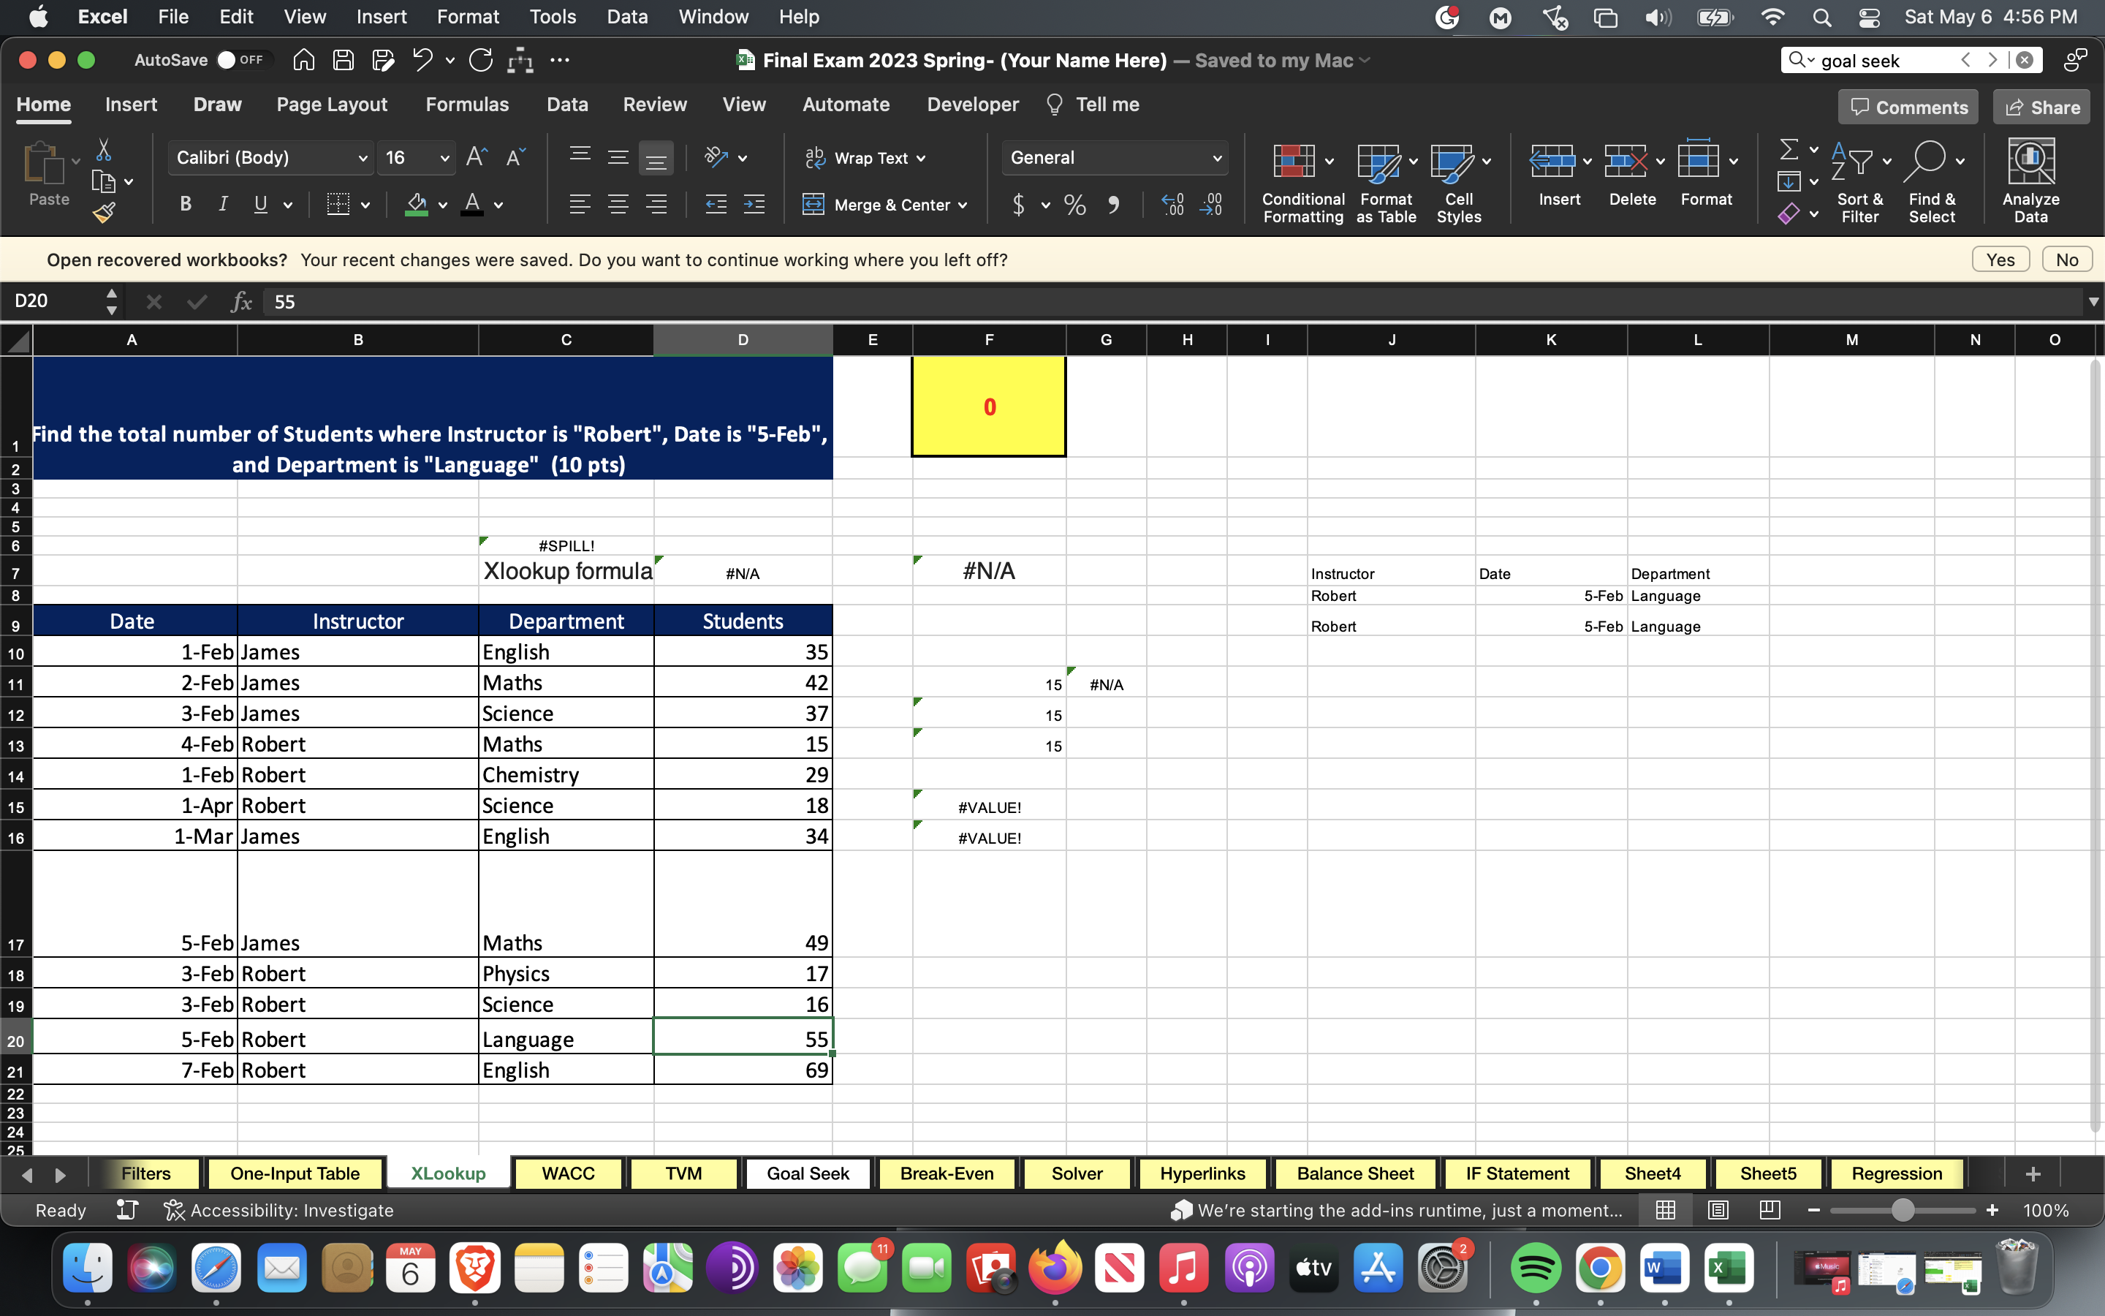Click Increase Decimal icon

tap(1172, 205)
